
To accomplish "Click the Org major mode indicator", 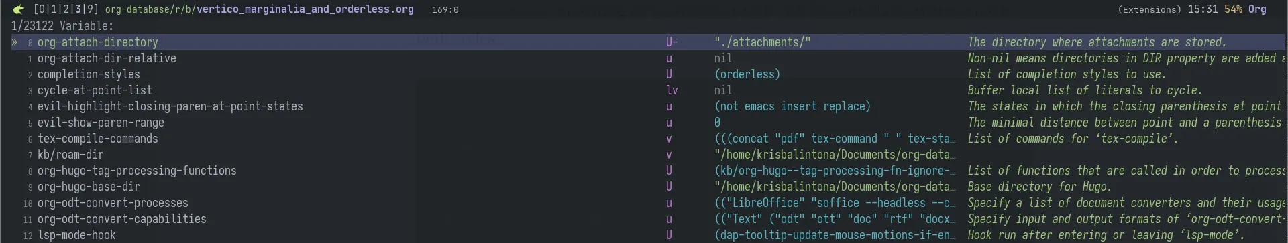I will coord(1257,9).
